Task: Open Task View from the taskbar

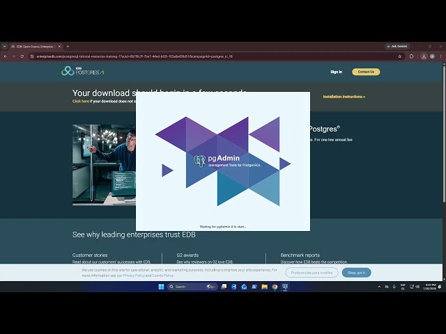Action: click(x=224, y=287)
